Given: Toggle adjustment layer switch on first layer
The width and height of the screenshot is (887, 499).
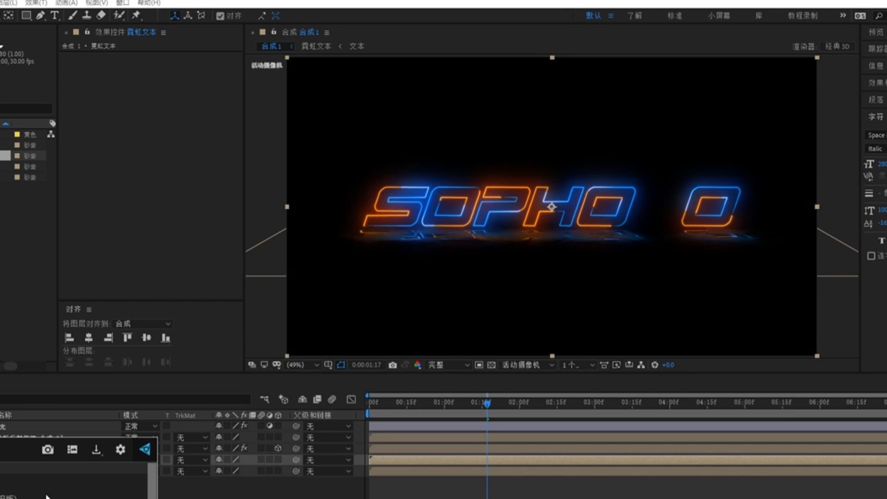Looking at the screenshot, I should [x=269, y=426].
